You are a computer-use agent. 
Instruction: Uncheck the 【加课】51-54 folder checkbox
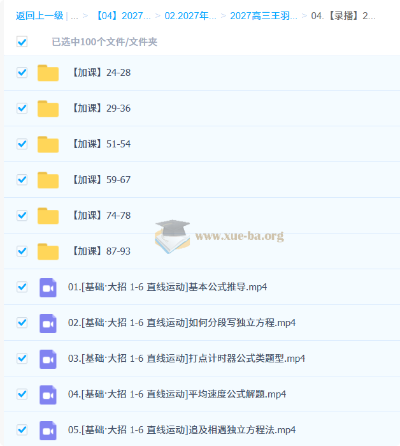(22, 144)
